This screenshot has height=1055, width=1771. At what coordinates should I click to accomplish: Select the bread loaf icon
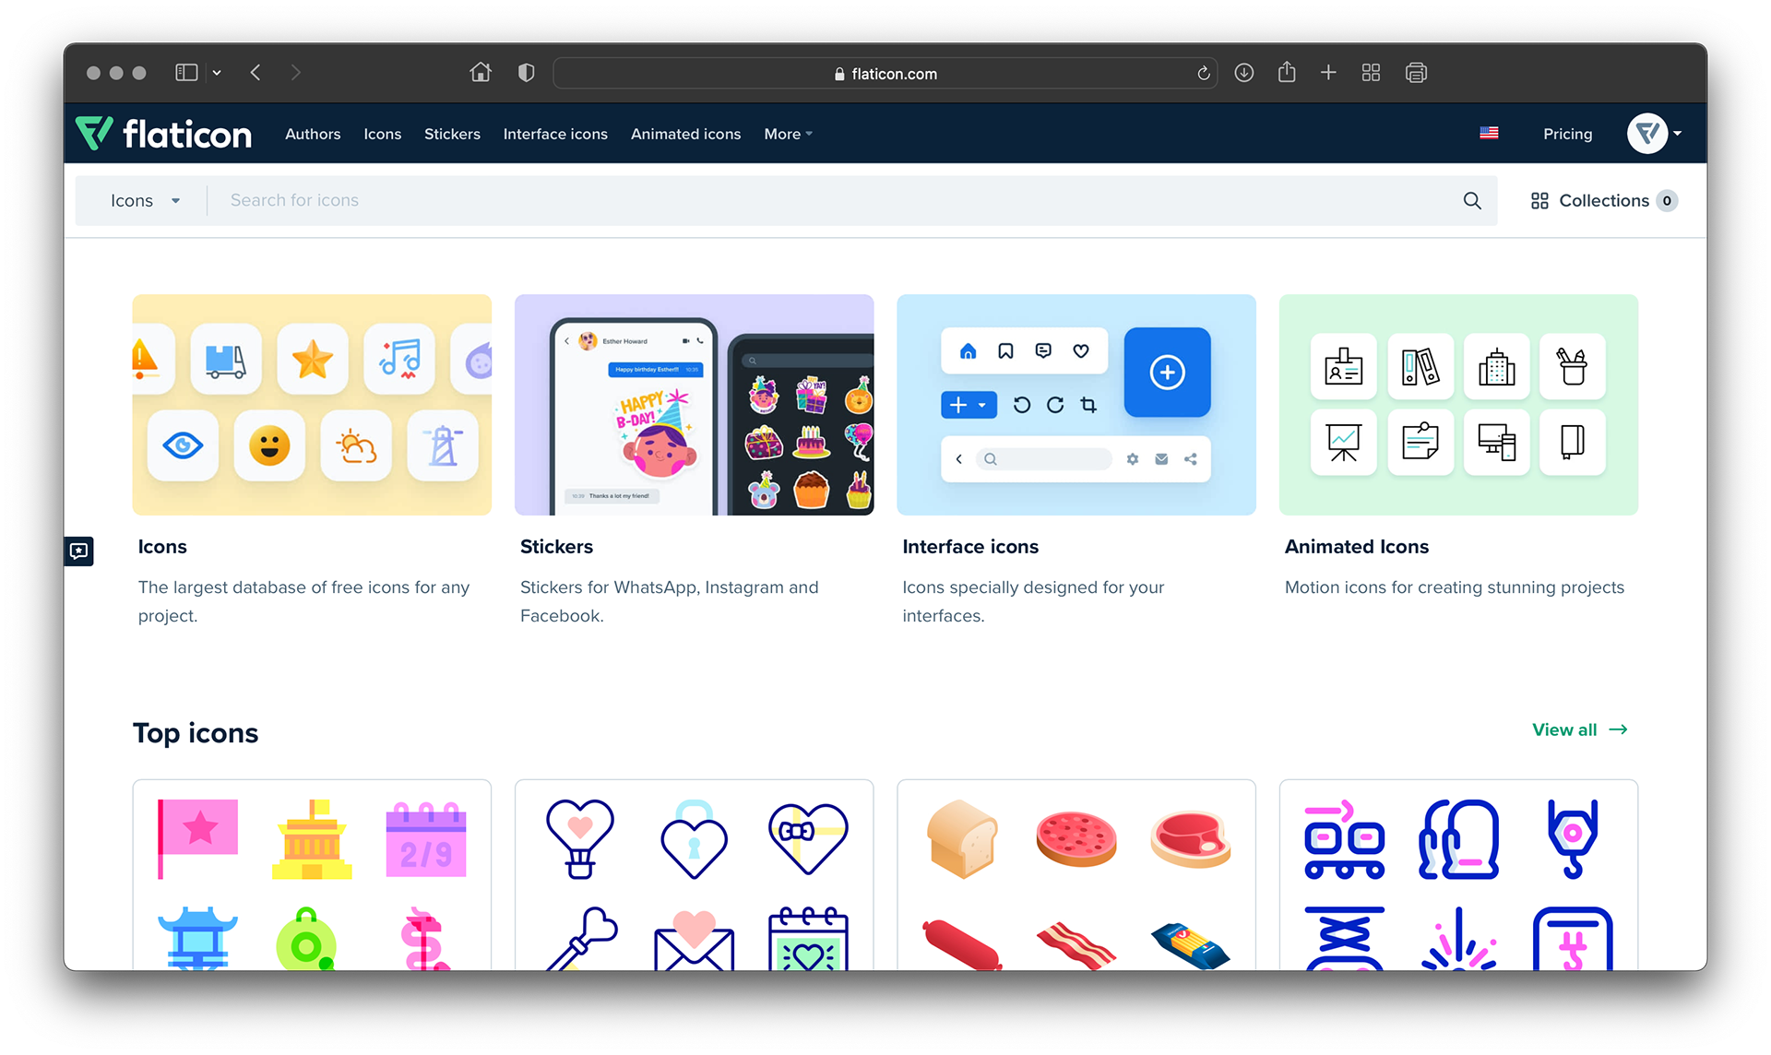(962, 838)
